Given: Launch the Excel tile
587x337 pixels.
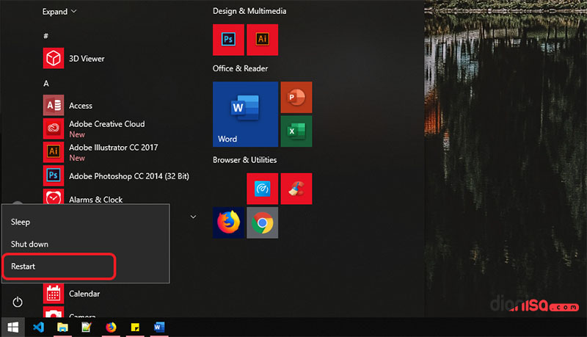Looking at the screenshot, I should [296, 131].
